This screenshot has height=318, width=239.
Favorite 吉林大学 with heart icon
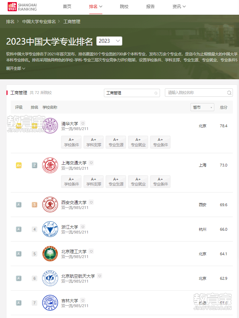click(83, 300)
